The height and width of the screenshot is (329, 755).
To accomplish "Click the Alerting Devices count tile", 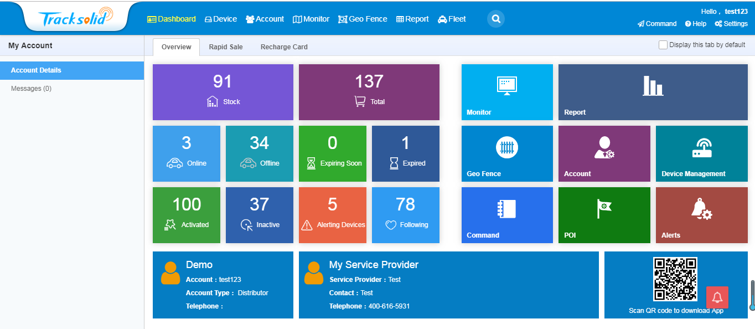I will (332, 215).
